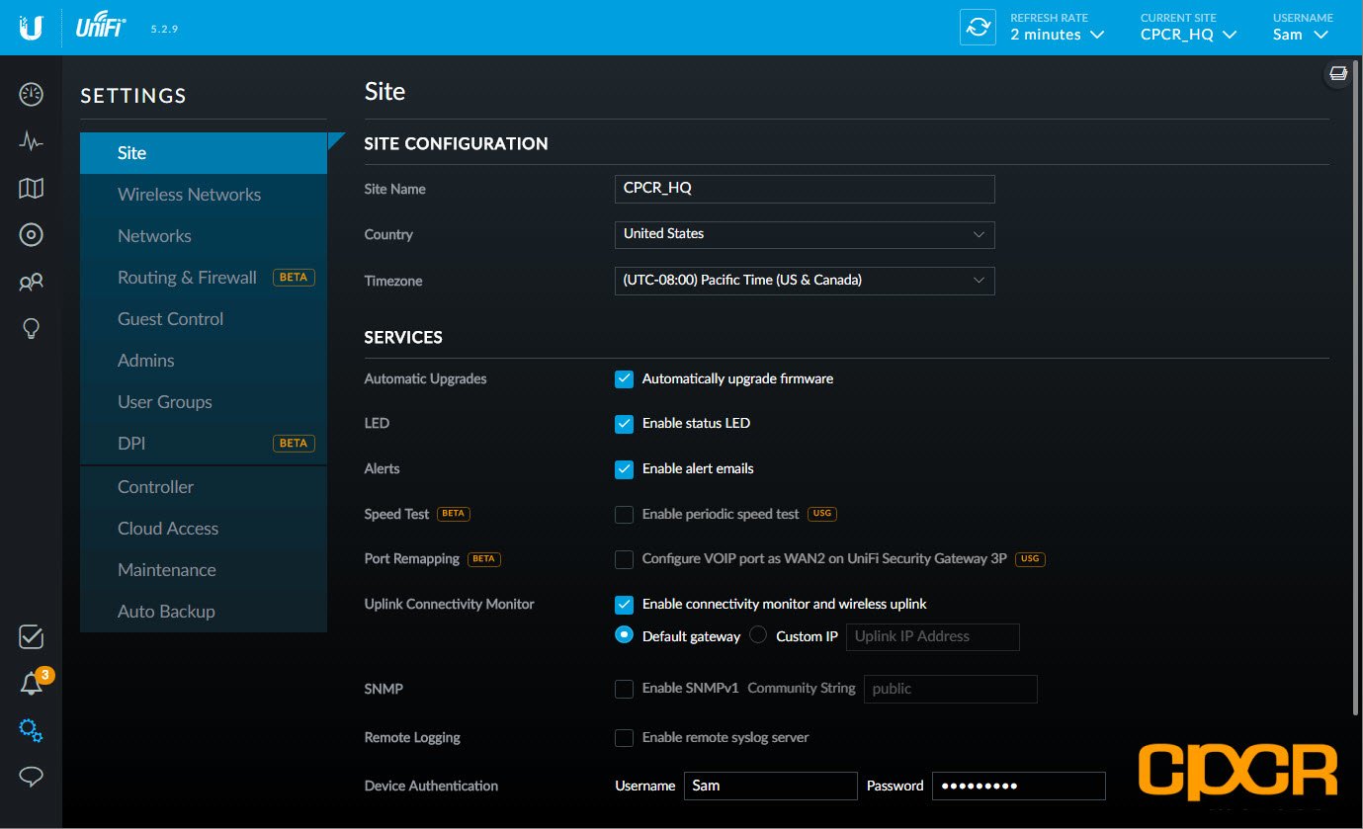1363x829 pixels.
Task: Click the Uplink IP Address field
Action: (x=932, y=636)
